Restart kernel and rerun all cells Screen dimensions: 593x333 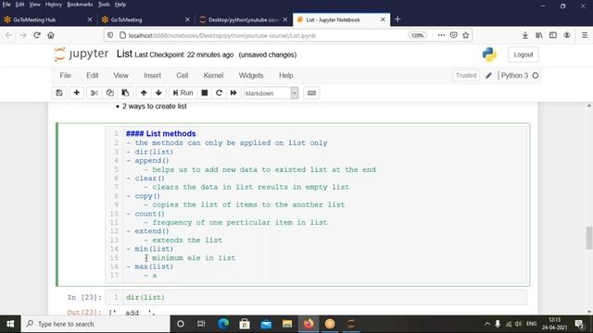(x=233, y=92)
